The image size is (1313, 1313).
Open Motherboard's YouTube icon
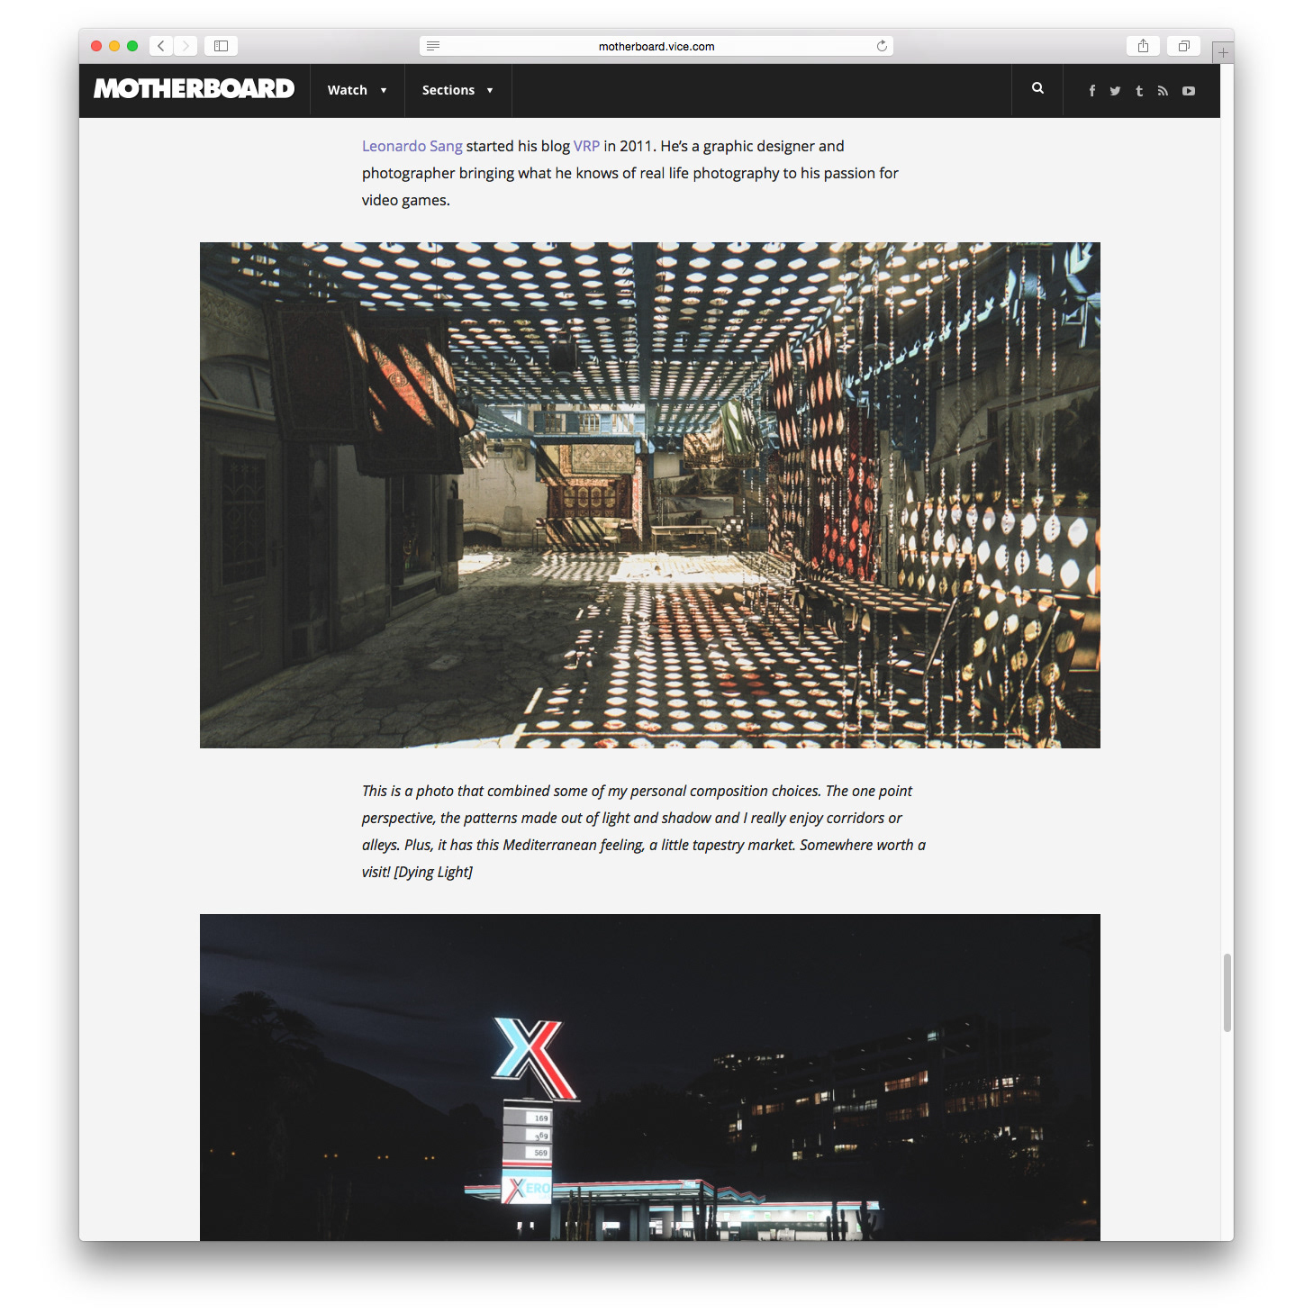[x=1189, y=91]
